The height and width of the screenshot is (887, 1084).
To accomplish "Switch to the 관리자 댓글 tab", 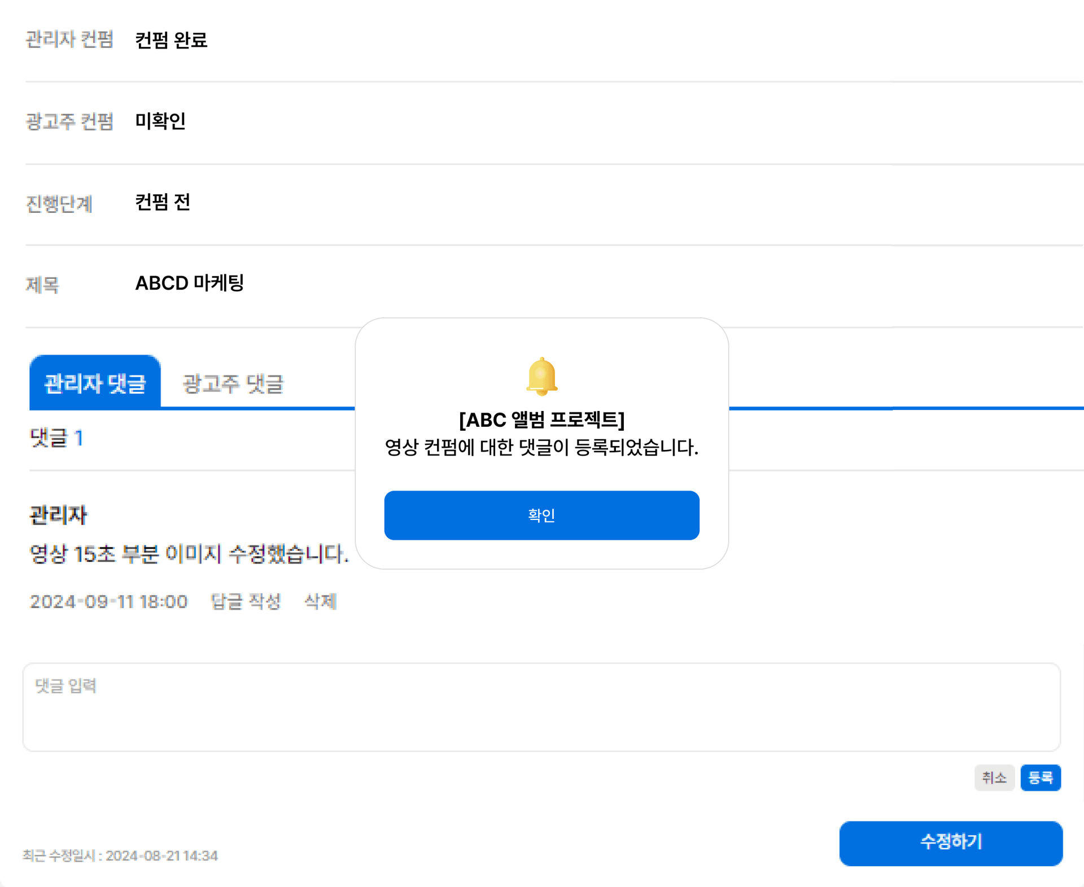I will click(95, 383).
